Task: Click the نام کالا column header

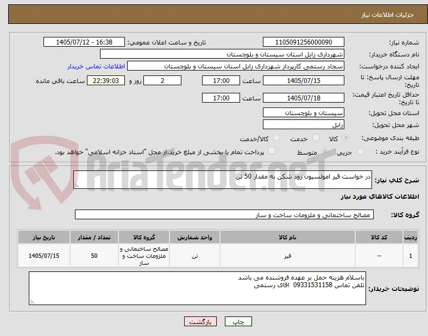Action: coord(287,237)
